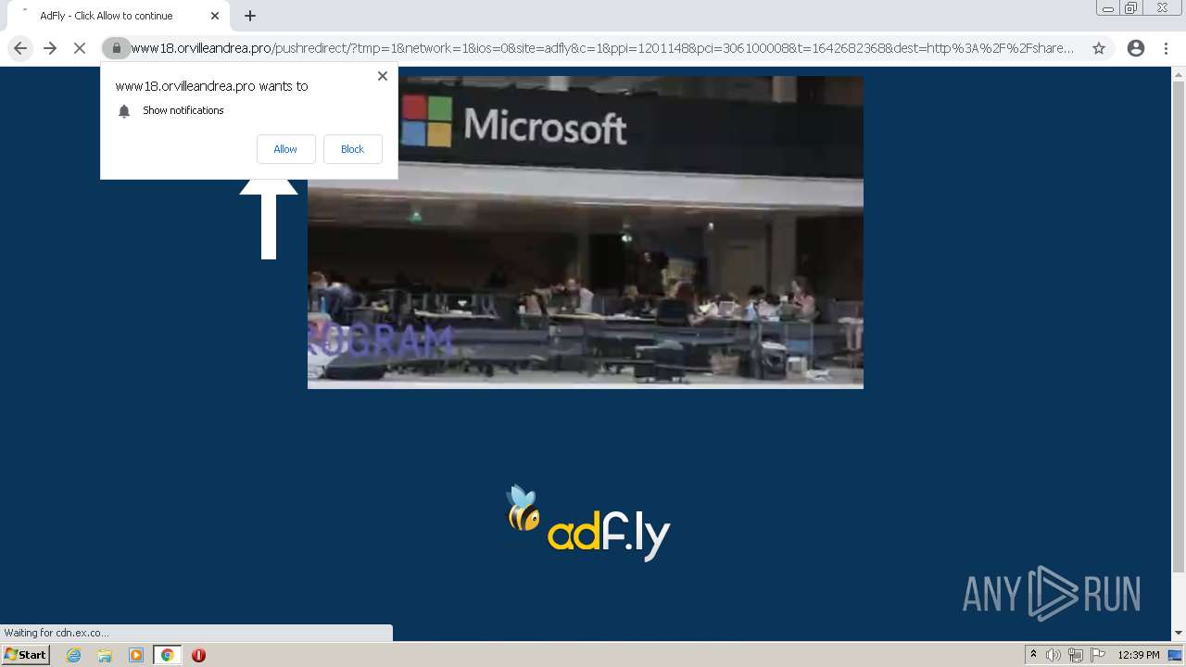Open the file explorer taskbar icon
Image resolution: width=1186 pixels, height=667 pixels.
[x=105, y=655]
